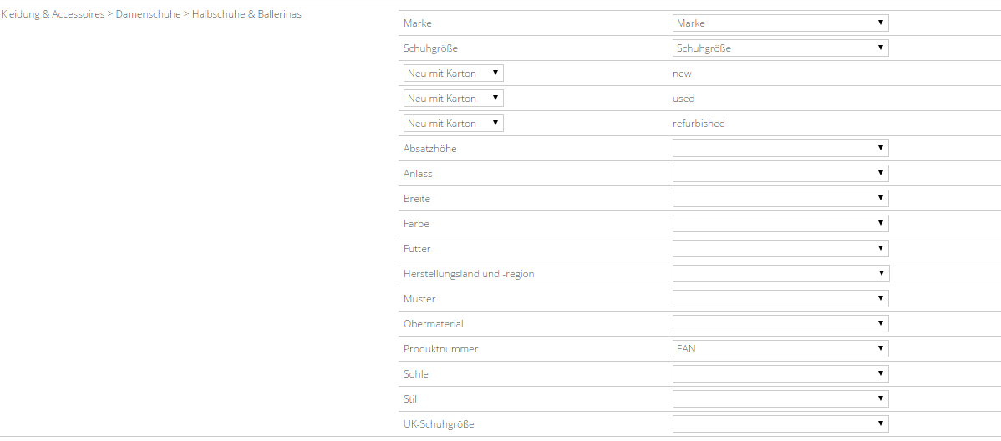Click the Kleidung & Accessoires breadcrumb
1001x441 pixels.
point(53,14)
